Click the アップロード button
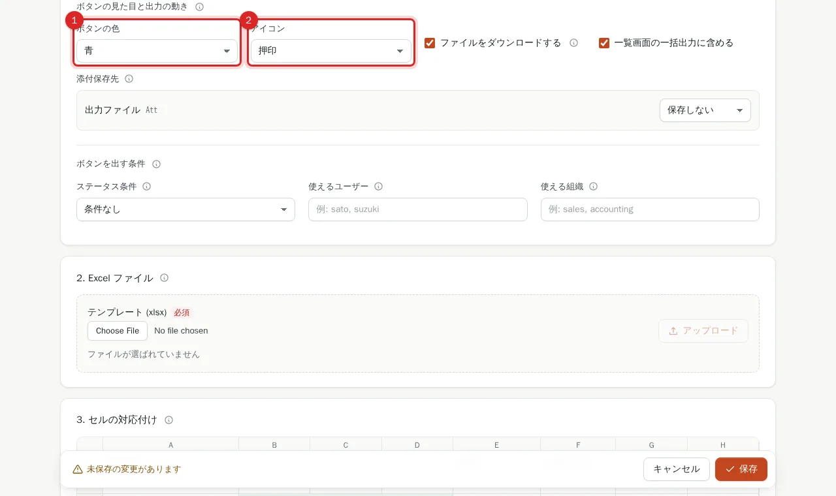 pos(703,331)
